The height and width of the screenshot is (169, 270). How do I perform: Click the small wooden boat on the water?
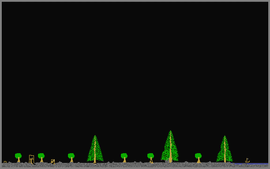tap(247, 160)
